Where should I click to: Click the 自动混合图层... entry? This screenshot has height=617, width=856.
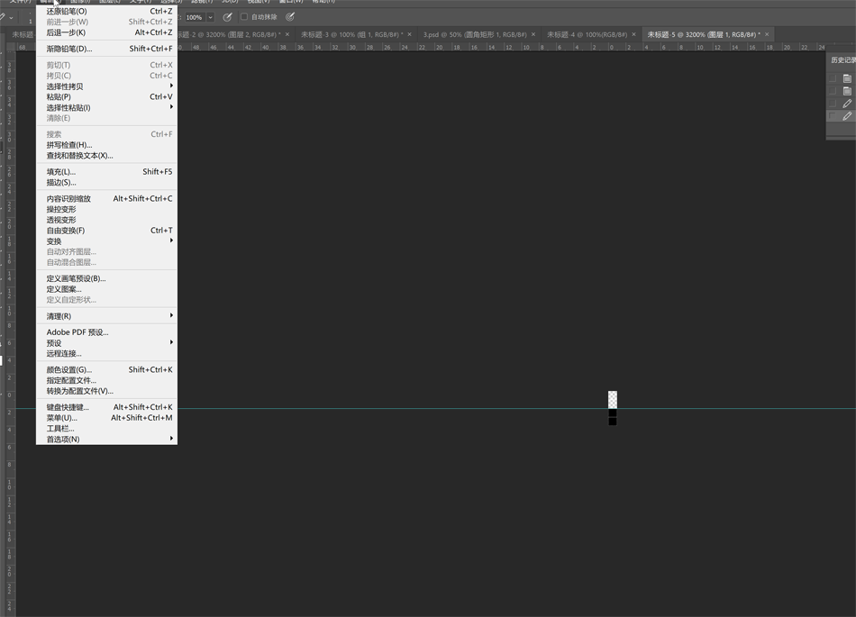tap(106, 262)
